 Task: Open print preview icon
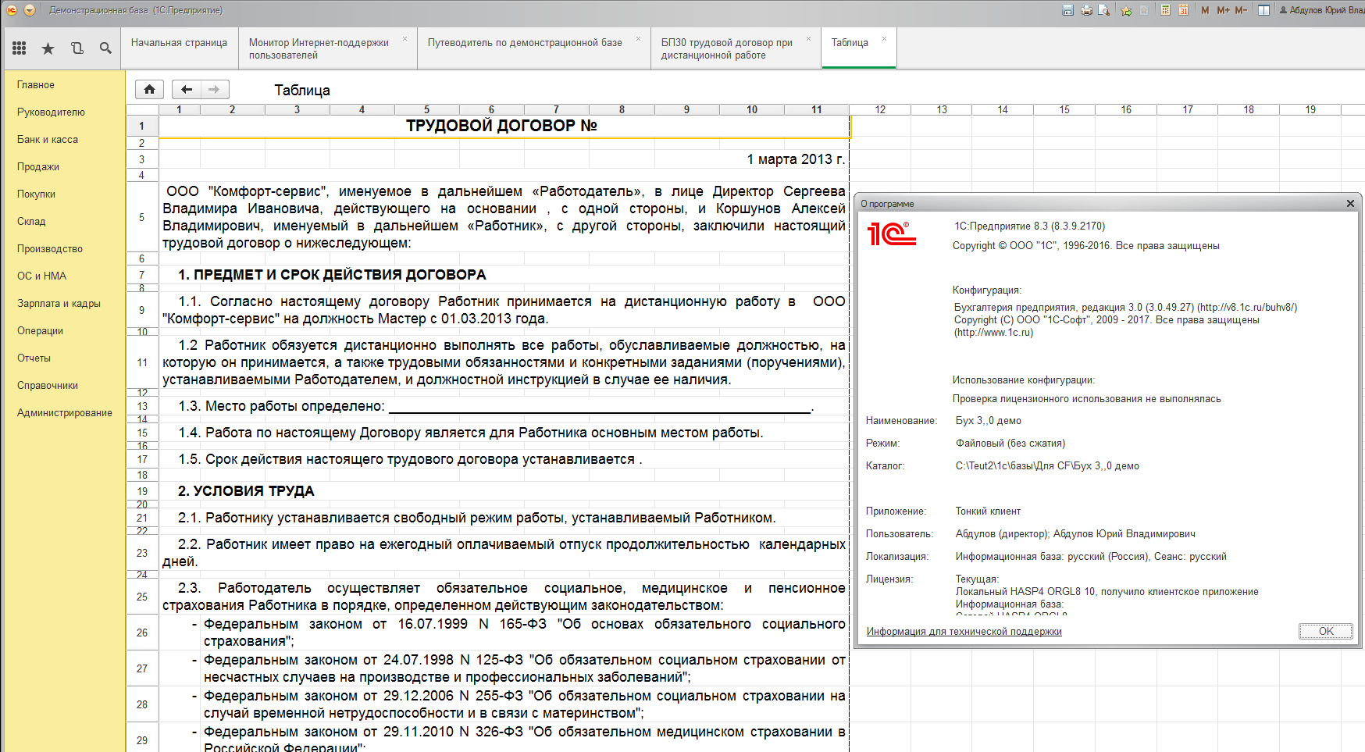click(1104, 10)
